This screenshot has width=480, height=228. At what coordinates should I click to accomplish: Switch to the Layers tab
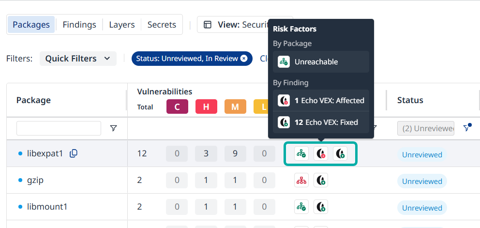122,25
